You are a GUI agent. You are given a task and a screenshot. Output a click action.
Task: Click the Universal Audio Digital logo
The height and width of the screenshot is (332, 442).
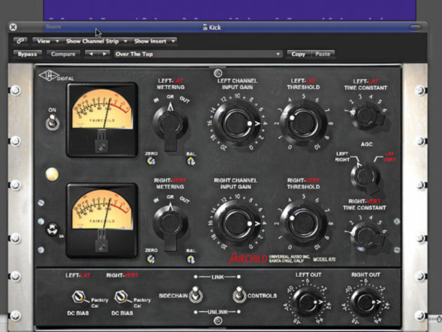(56, 77)
